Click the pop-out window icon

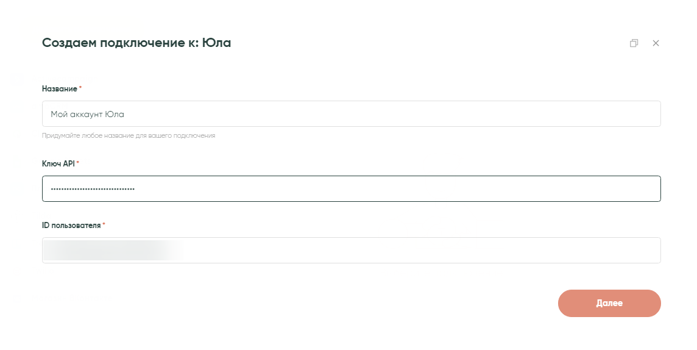point(634,43)
